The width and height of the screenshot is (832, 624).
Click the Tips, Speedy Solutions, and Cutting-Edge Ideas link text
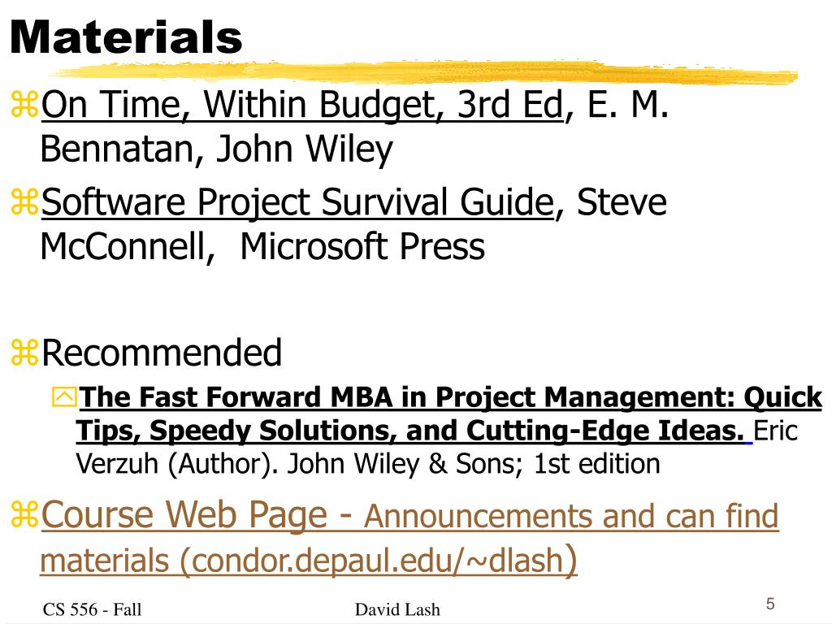(x=410, y=431)
